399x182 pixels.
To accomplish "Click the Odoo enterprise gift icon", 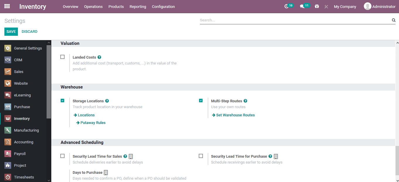I will click(x=317, y=6).
